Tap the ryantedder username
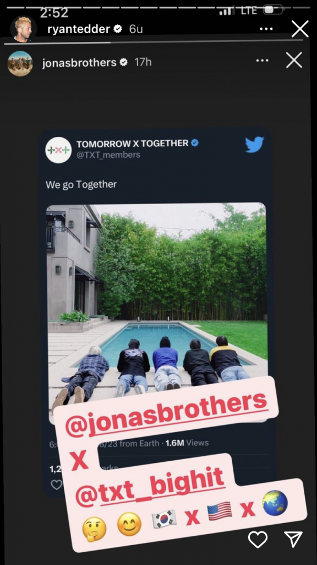This screenshot has height=565, width=317. pos(78,30)
